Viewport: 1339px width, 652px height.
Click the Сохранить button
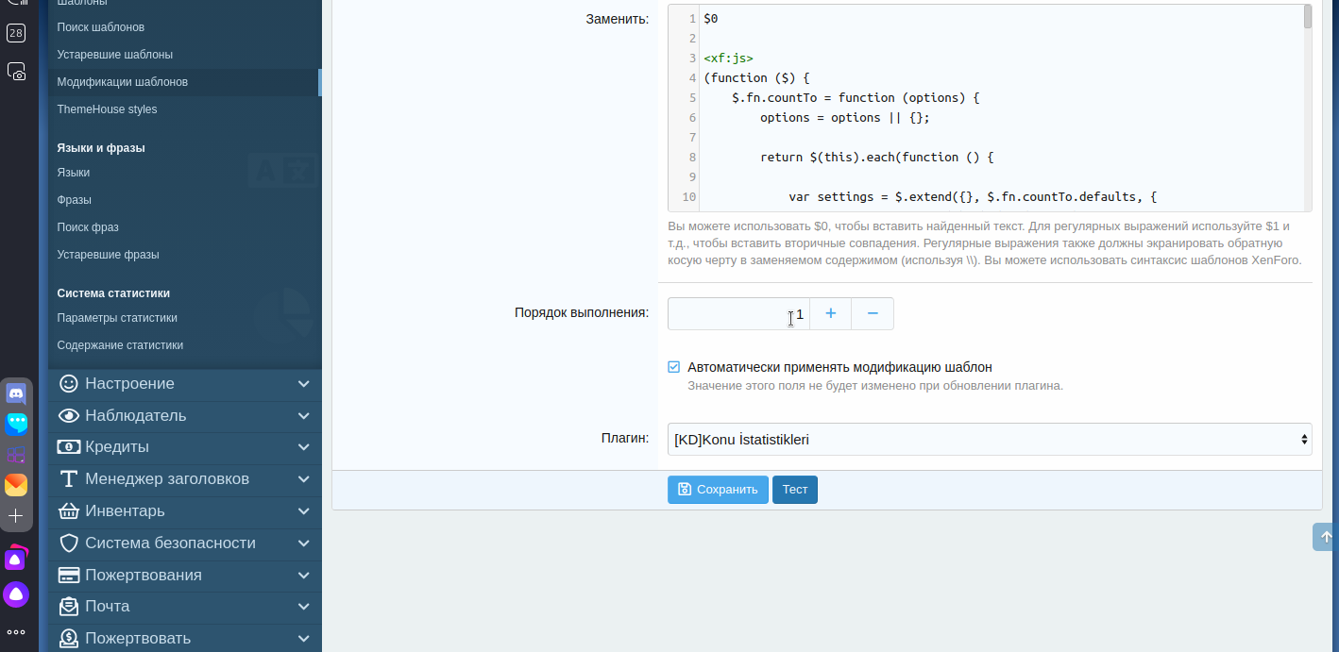coord(718,490)
